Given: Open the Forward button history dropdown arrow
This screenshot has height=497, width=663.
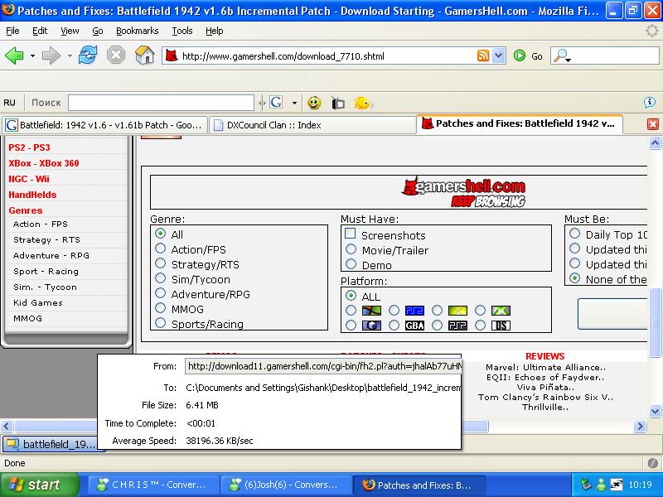Looking at the screenshot, I should [70, 55].
